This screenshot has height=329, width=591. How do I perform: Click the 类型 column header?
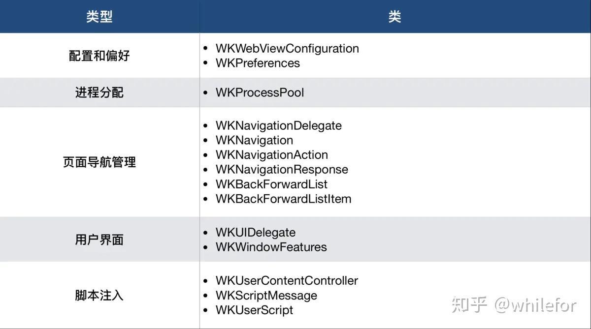click(x=99, y=17)
